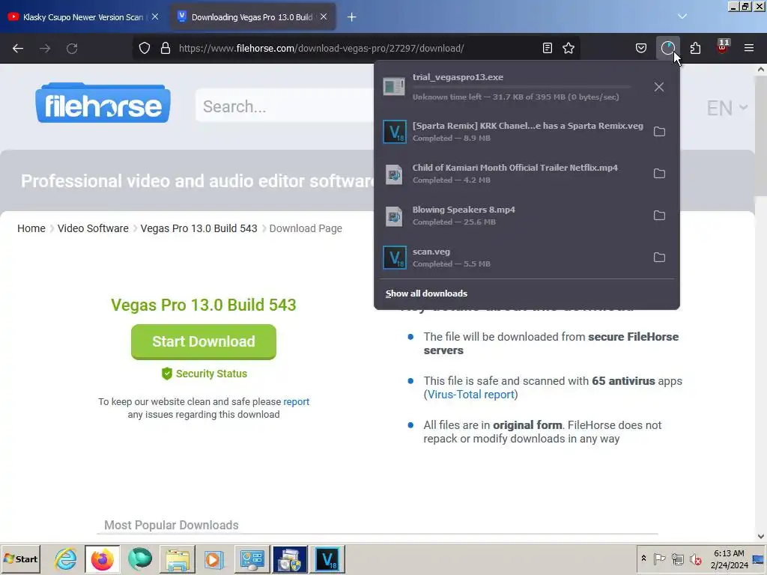
Task: Open the Virus-Total report link
Action: [471, 395]
